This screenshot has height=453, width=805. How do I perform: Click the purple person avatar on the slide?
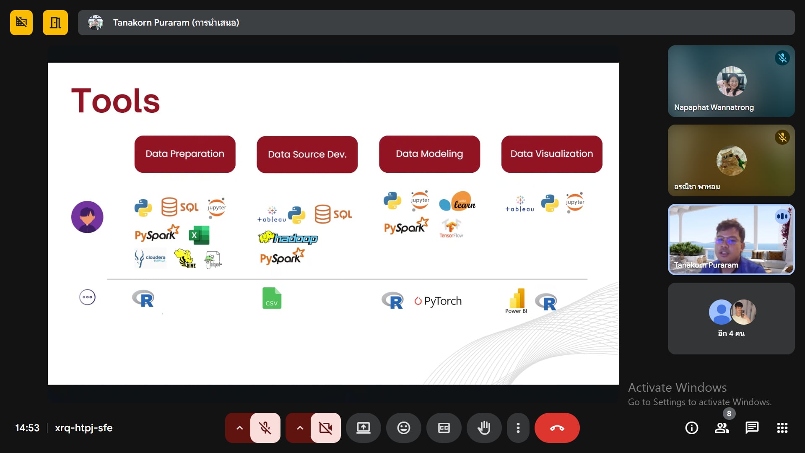click(x=87, y=217)
